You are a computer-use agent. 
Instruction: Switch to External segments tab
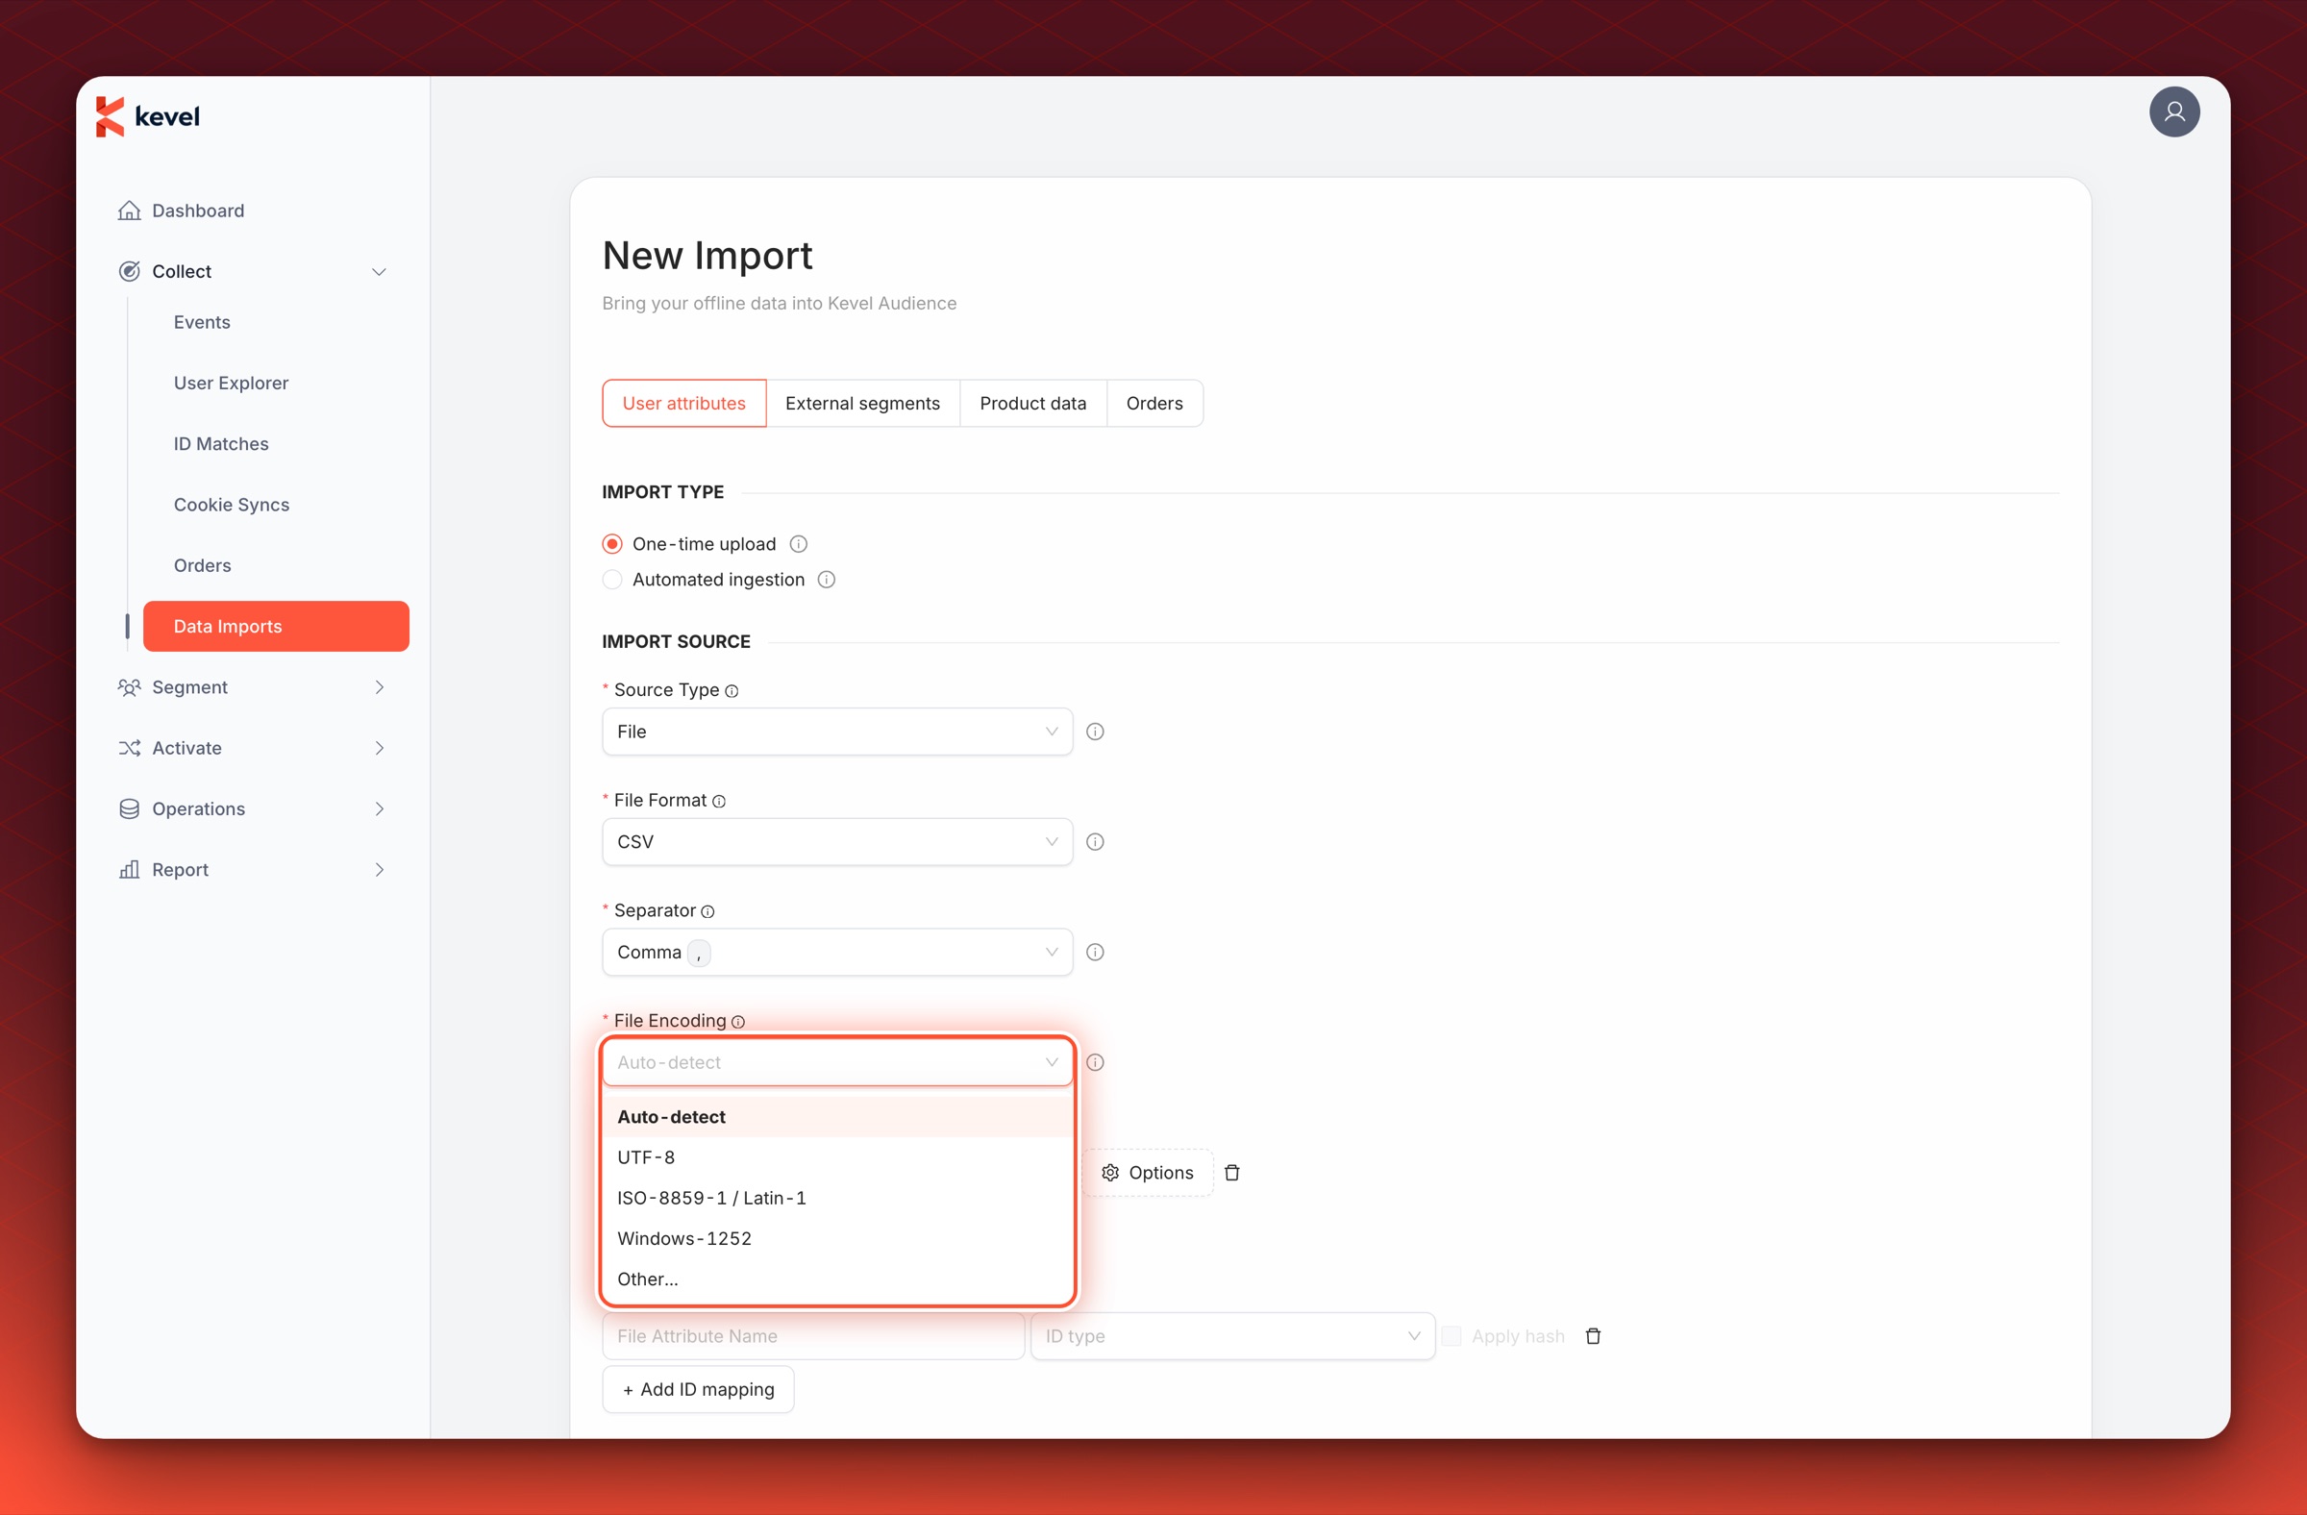pyautogui.click(x=861, y=403)
